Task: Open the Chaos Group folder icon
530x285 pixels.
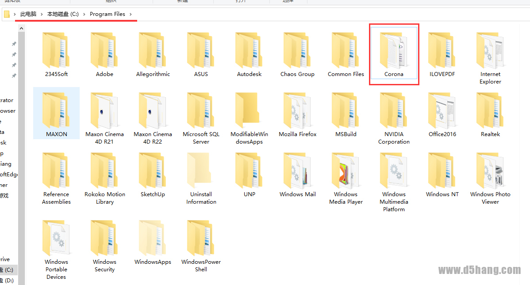Action: tap(297, 50)
